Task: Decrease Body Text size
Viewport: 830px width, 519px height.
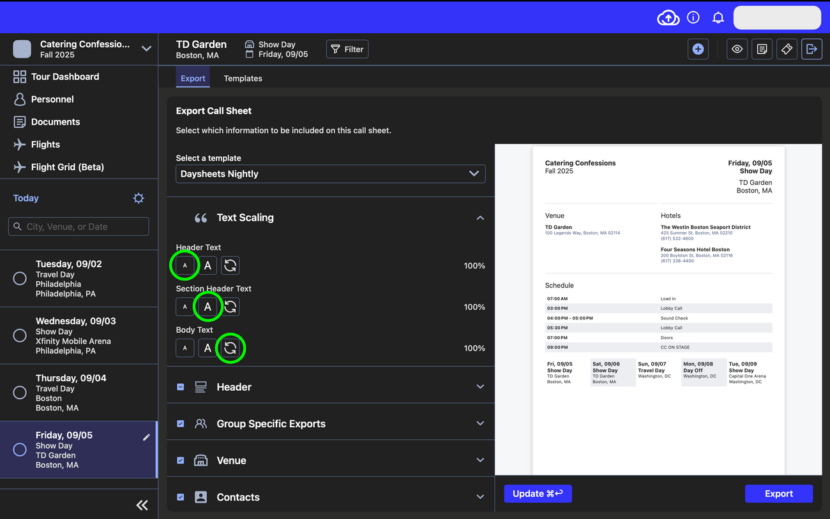Action: click(x=185, y=348)
